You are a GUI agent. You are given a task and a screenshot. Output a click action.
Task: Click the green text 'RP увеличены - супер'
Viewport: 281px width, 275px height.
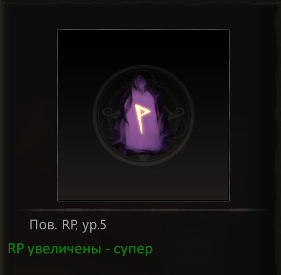(x=80, y=249)
